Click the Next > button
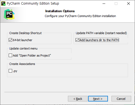Screen dimensions: 135x105 point(98,99)
